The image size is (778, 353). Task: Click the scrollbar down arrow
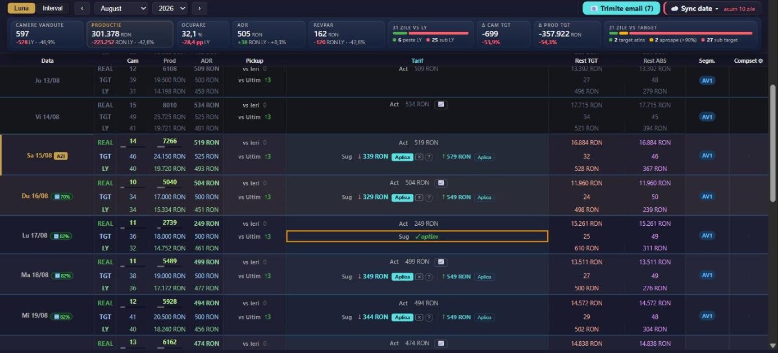(x=773, y=345)
